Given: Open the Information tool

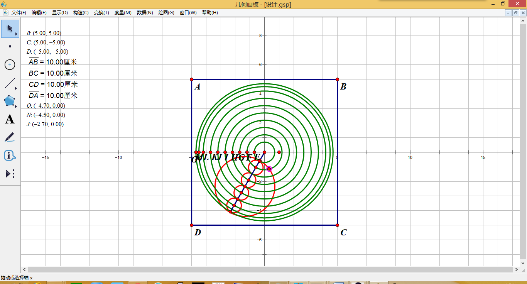Looking at the screenshot, I should [10, 155].
